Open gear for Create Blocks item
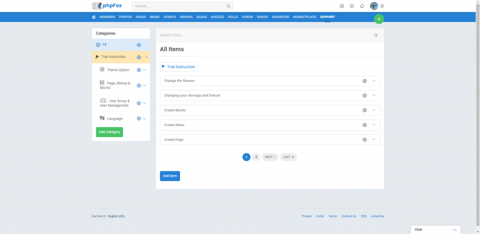The height and width of the screenshot is (234, 480). [365, 110]
